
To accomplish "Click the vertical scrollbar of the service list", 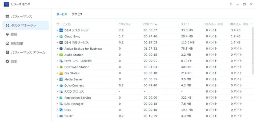I will (253, 50).
